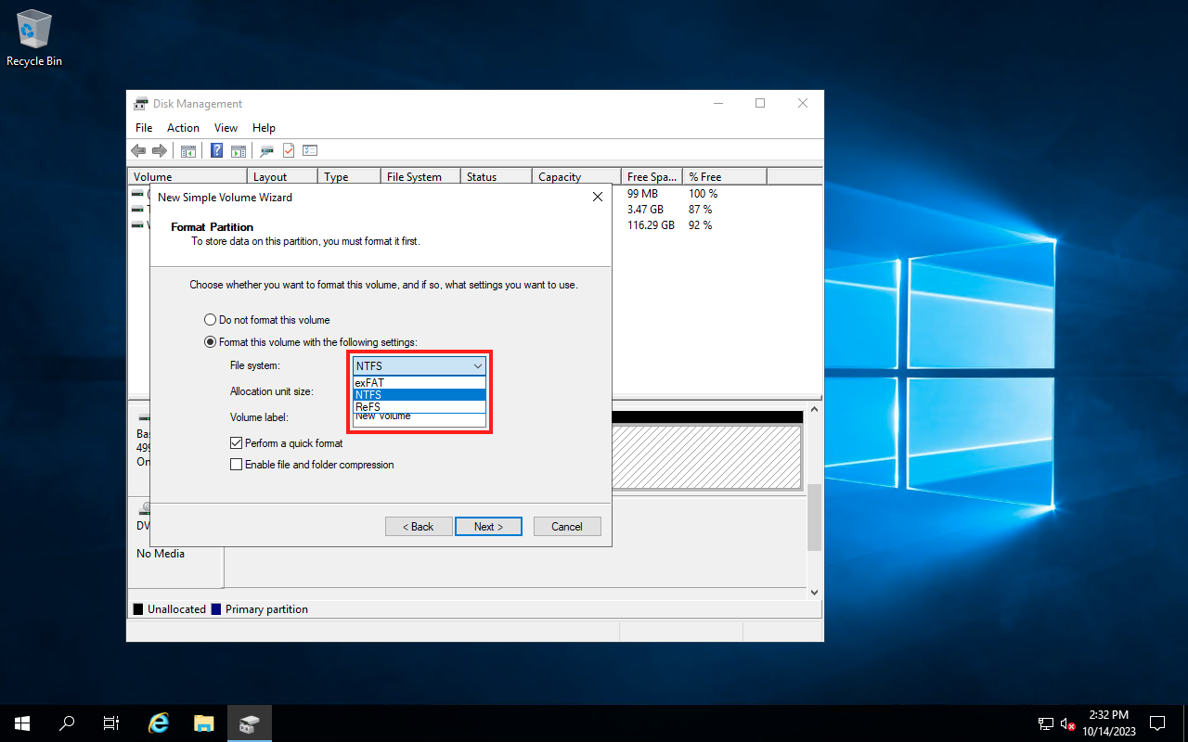Viewport: 1188px width, 742px height.
Task: Check 'Enable file and folder compression'
Action: (312, 465)
